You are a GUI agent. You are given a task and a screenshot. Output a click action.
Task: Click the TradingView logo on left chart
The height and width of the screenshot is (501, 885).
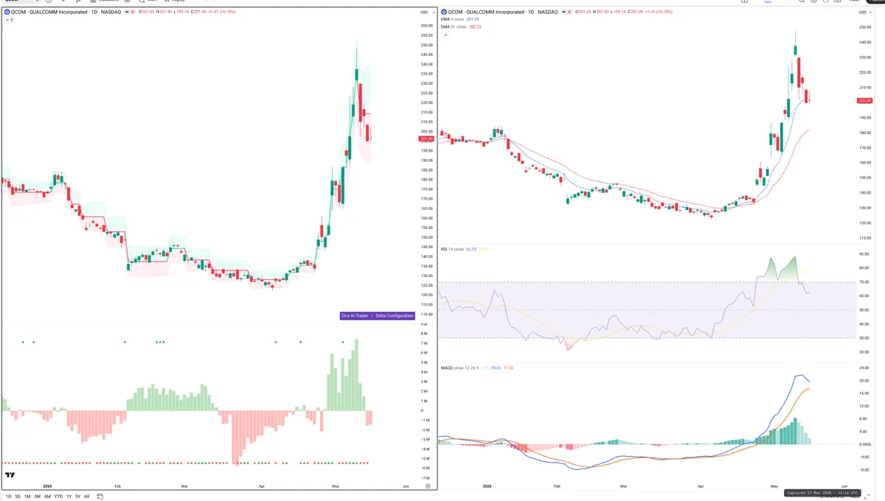click(x=10, y=476)
